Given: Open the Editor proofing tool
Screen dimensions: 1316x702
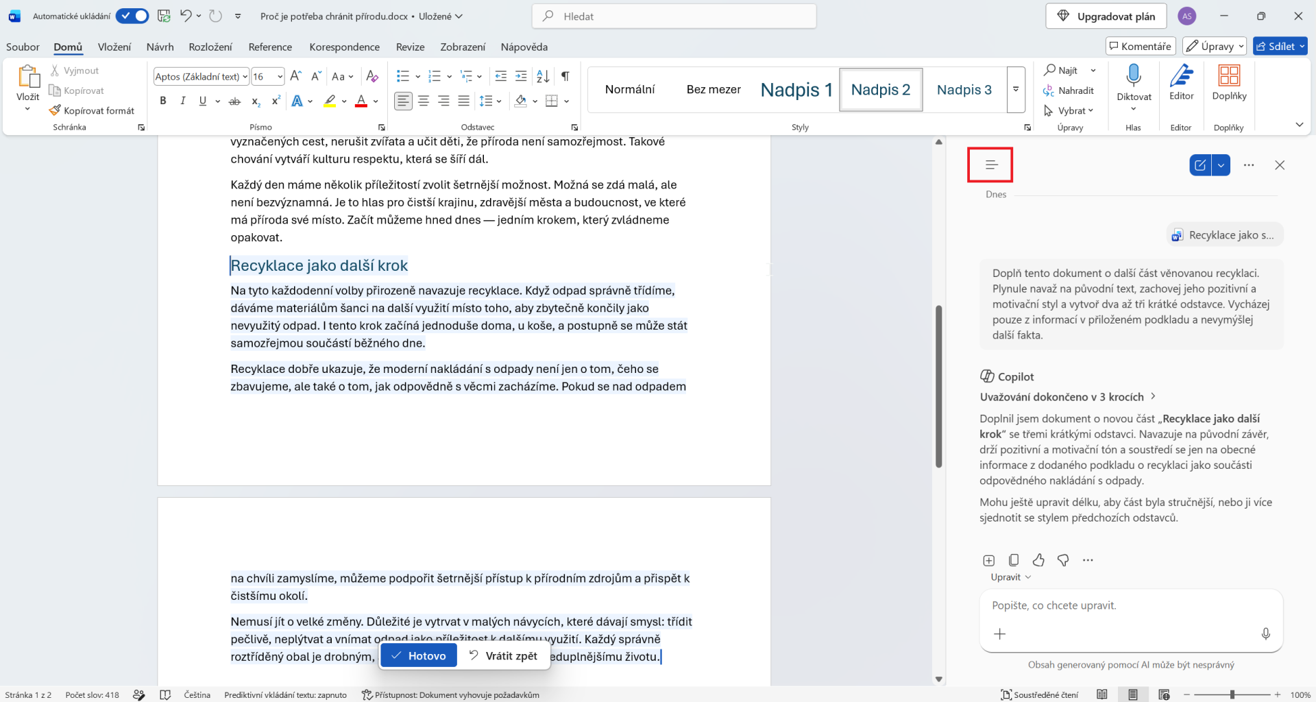Looking at the screenshot, I should coord(1181,83).
